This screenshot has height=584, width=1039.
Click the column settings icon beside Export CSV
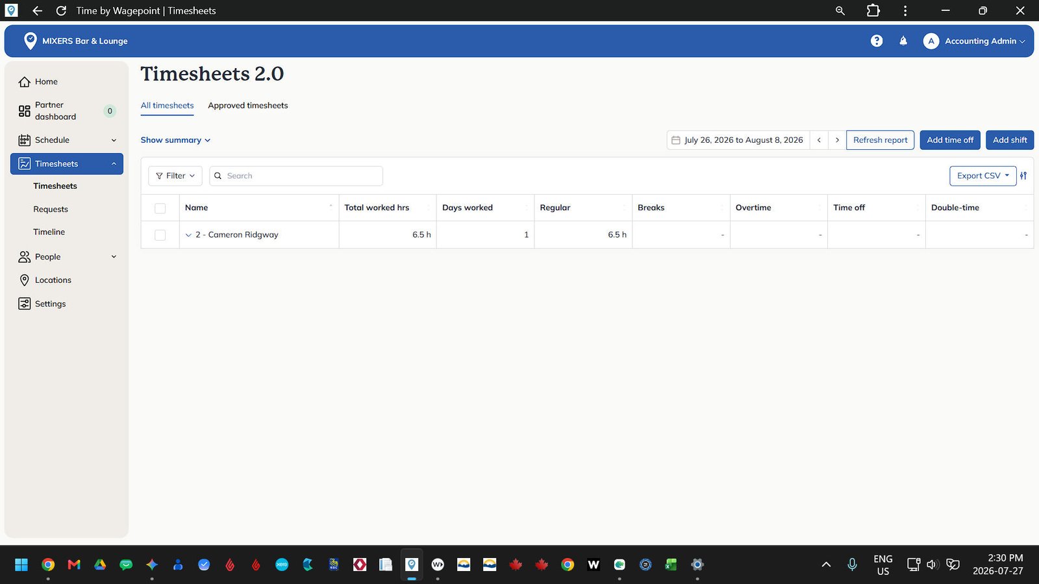click(1023, 176)
